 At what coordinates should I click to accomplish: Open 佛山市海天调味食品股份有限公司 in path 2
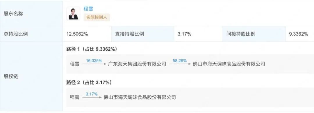[x=140, y=97]
